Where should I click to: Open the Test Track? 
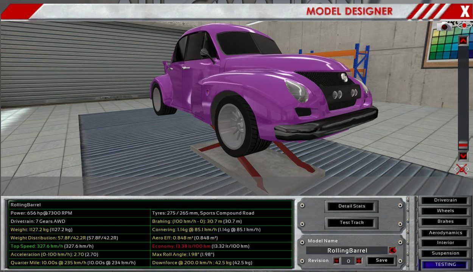[x=352, y=222]
